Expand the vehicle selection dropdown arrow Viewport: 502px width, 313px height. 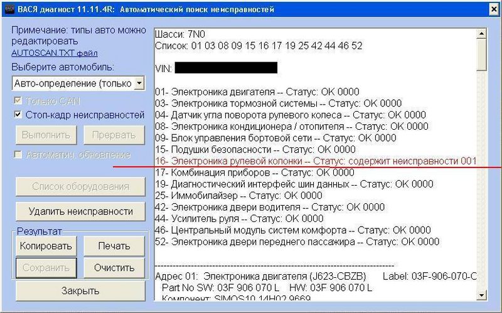click(139, 83)
